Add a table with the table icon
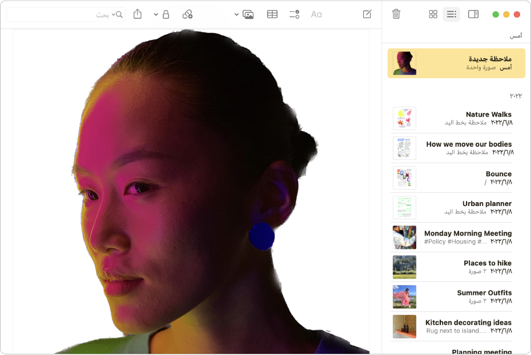This screenshot has width=531, height=355. 272,14
